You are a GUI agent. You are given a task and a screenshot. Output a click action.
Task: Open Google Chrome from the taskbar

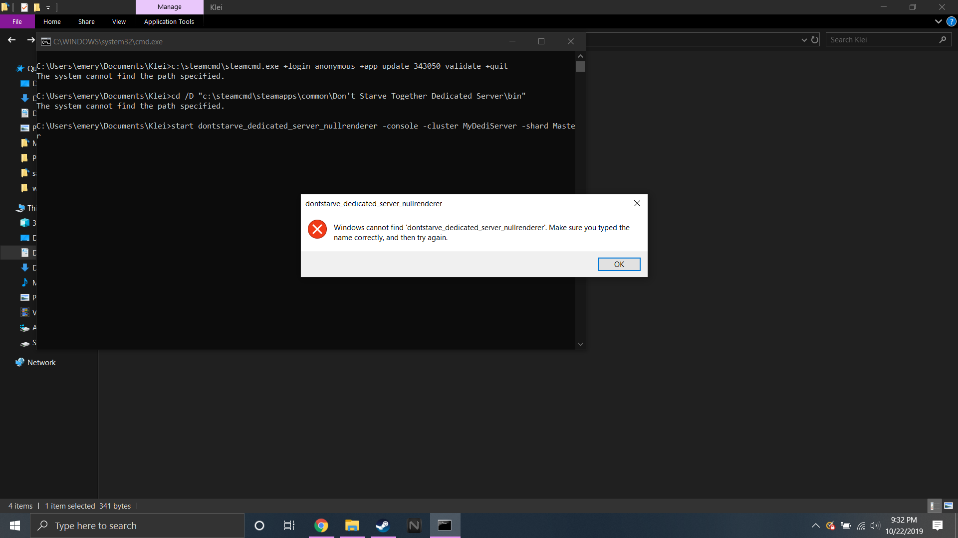point(321,526)
